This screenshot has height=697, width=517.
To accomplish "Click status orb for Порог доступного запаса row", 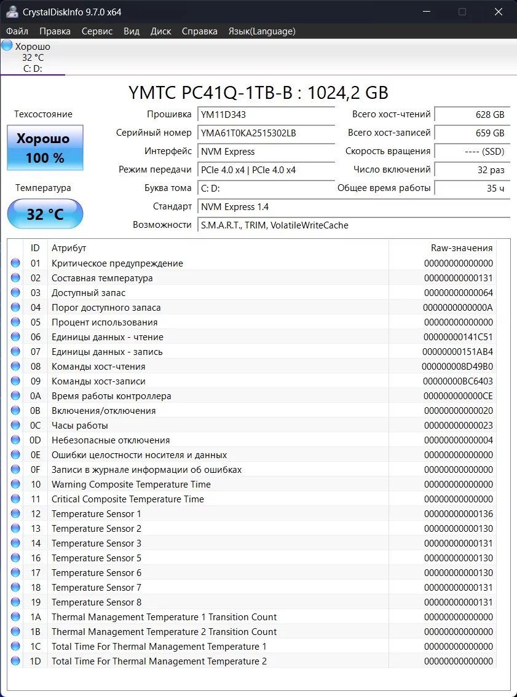I will pyautogui.click(x=15, y=306).
